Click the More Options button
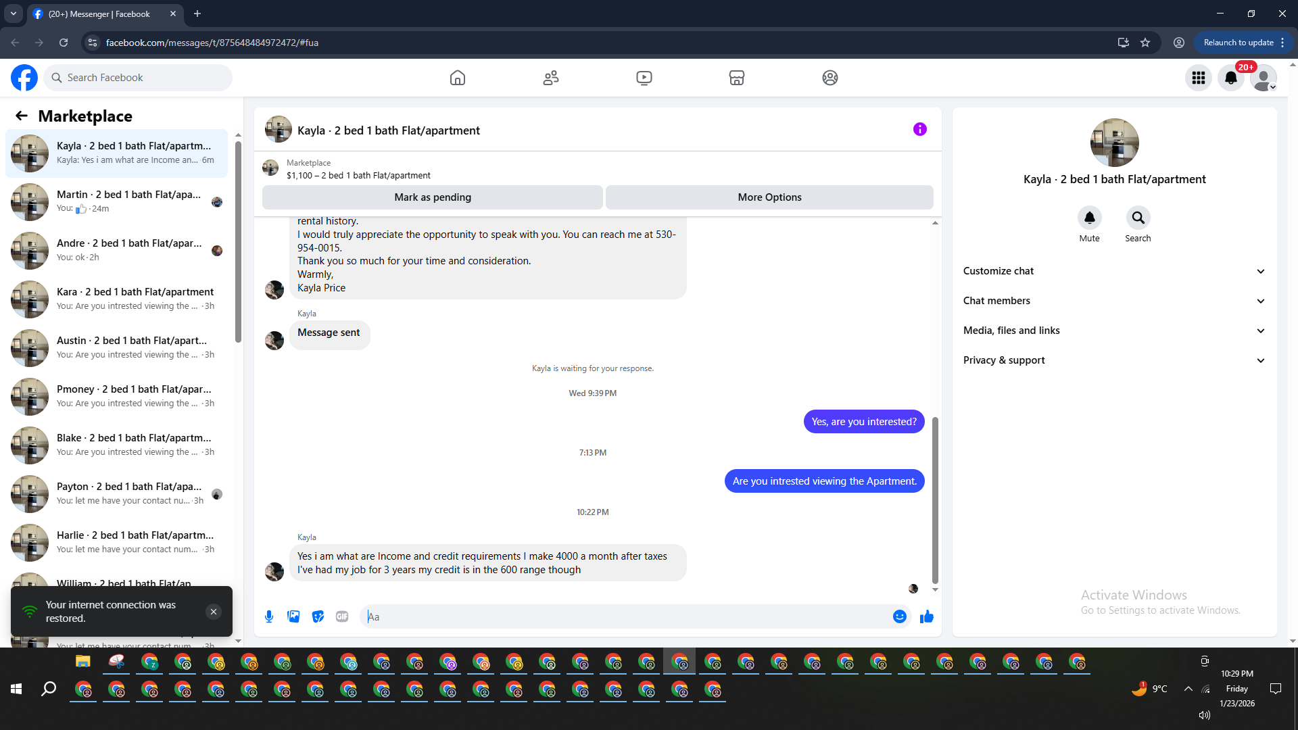The image size is (1298, 730). (x=769, y=197)
